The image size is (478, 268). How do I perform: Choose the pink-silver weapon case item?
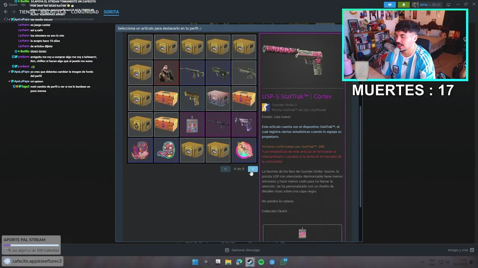click(x=218, y=99)
